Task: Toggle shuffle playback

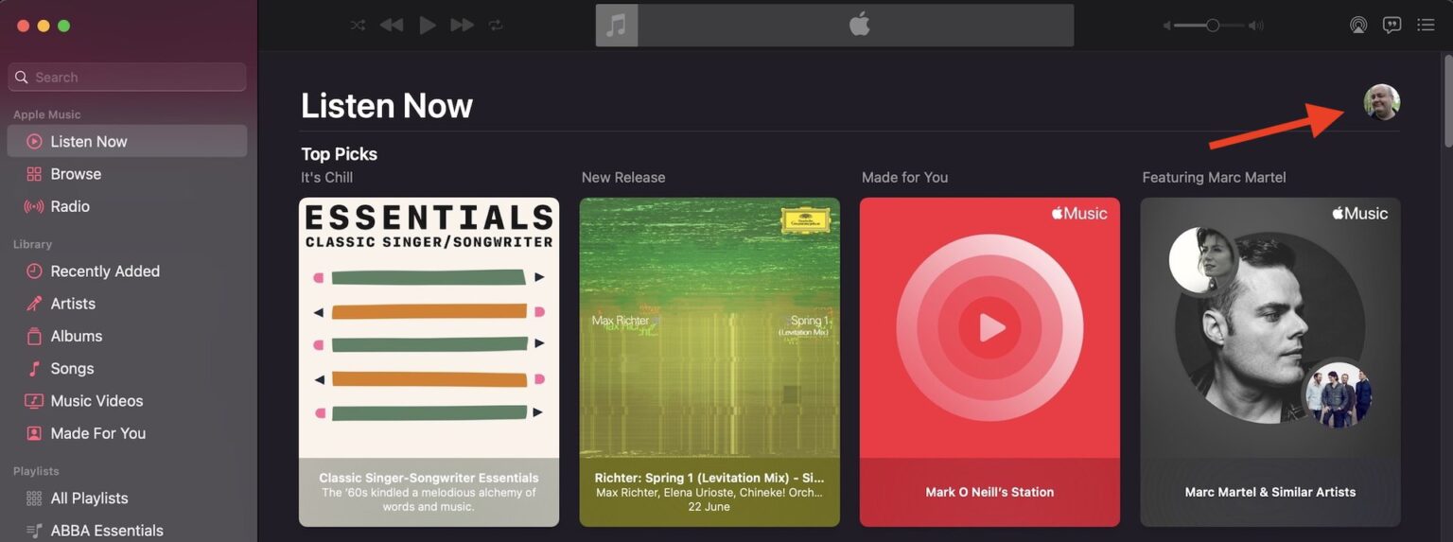Action: [x=358, y=26]
